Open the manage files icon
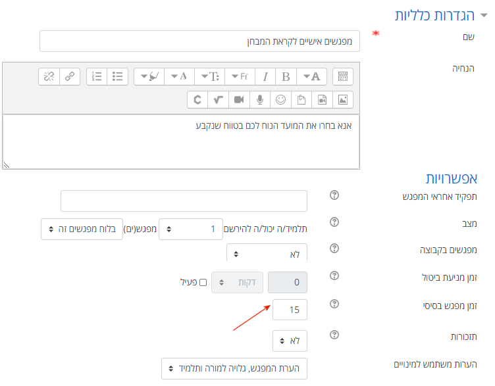 click(301, 100)
